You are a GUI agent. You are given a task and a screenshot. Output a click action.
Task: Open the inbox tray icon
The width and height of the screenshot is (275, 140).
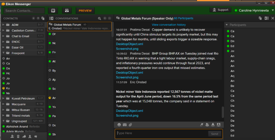67,10
